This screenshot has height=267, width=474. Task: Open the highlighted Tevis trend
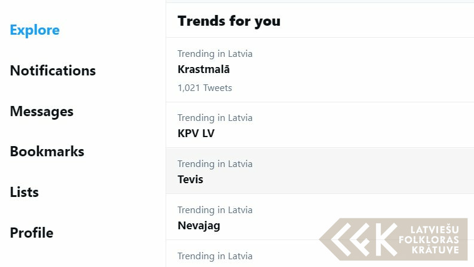(x=191, y=180)
